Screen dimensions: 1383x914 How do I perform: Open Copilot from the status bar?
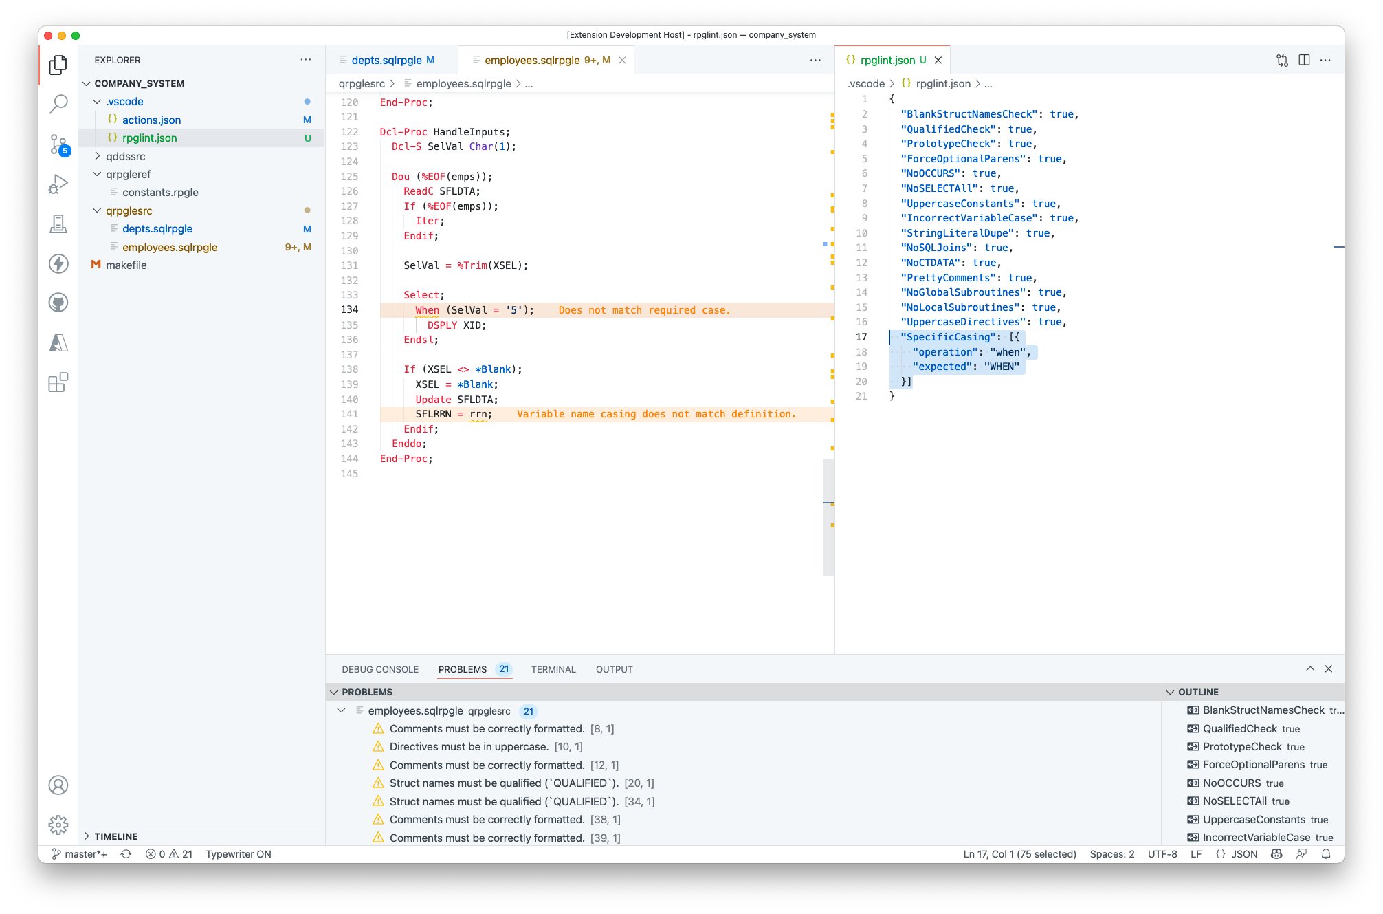(1276, 853)
